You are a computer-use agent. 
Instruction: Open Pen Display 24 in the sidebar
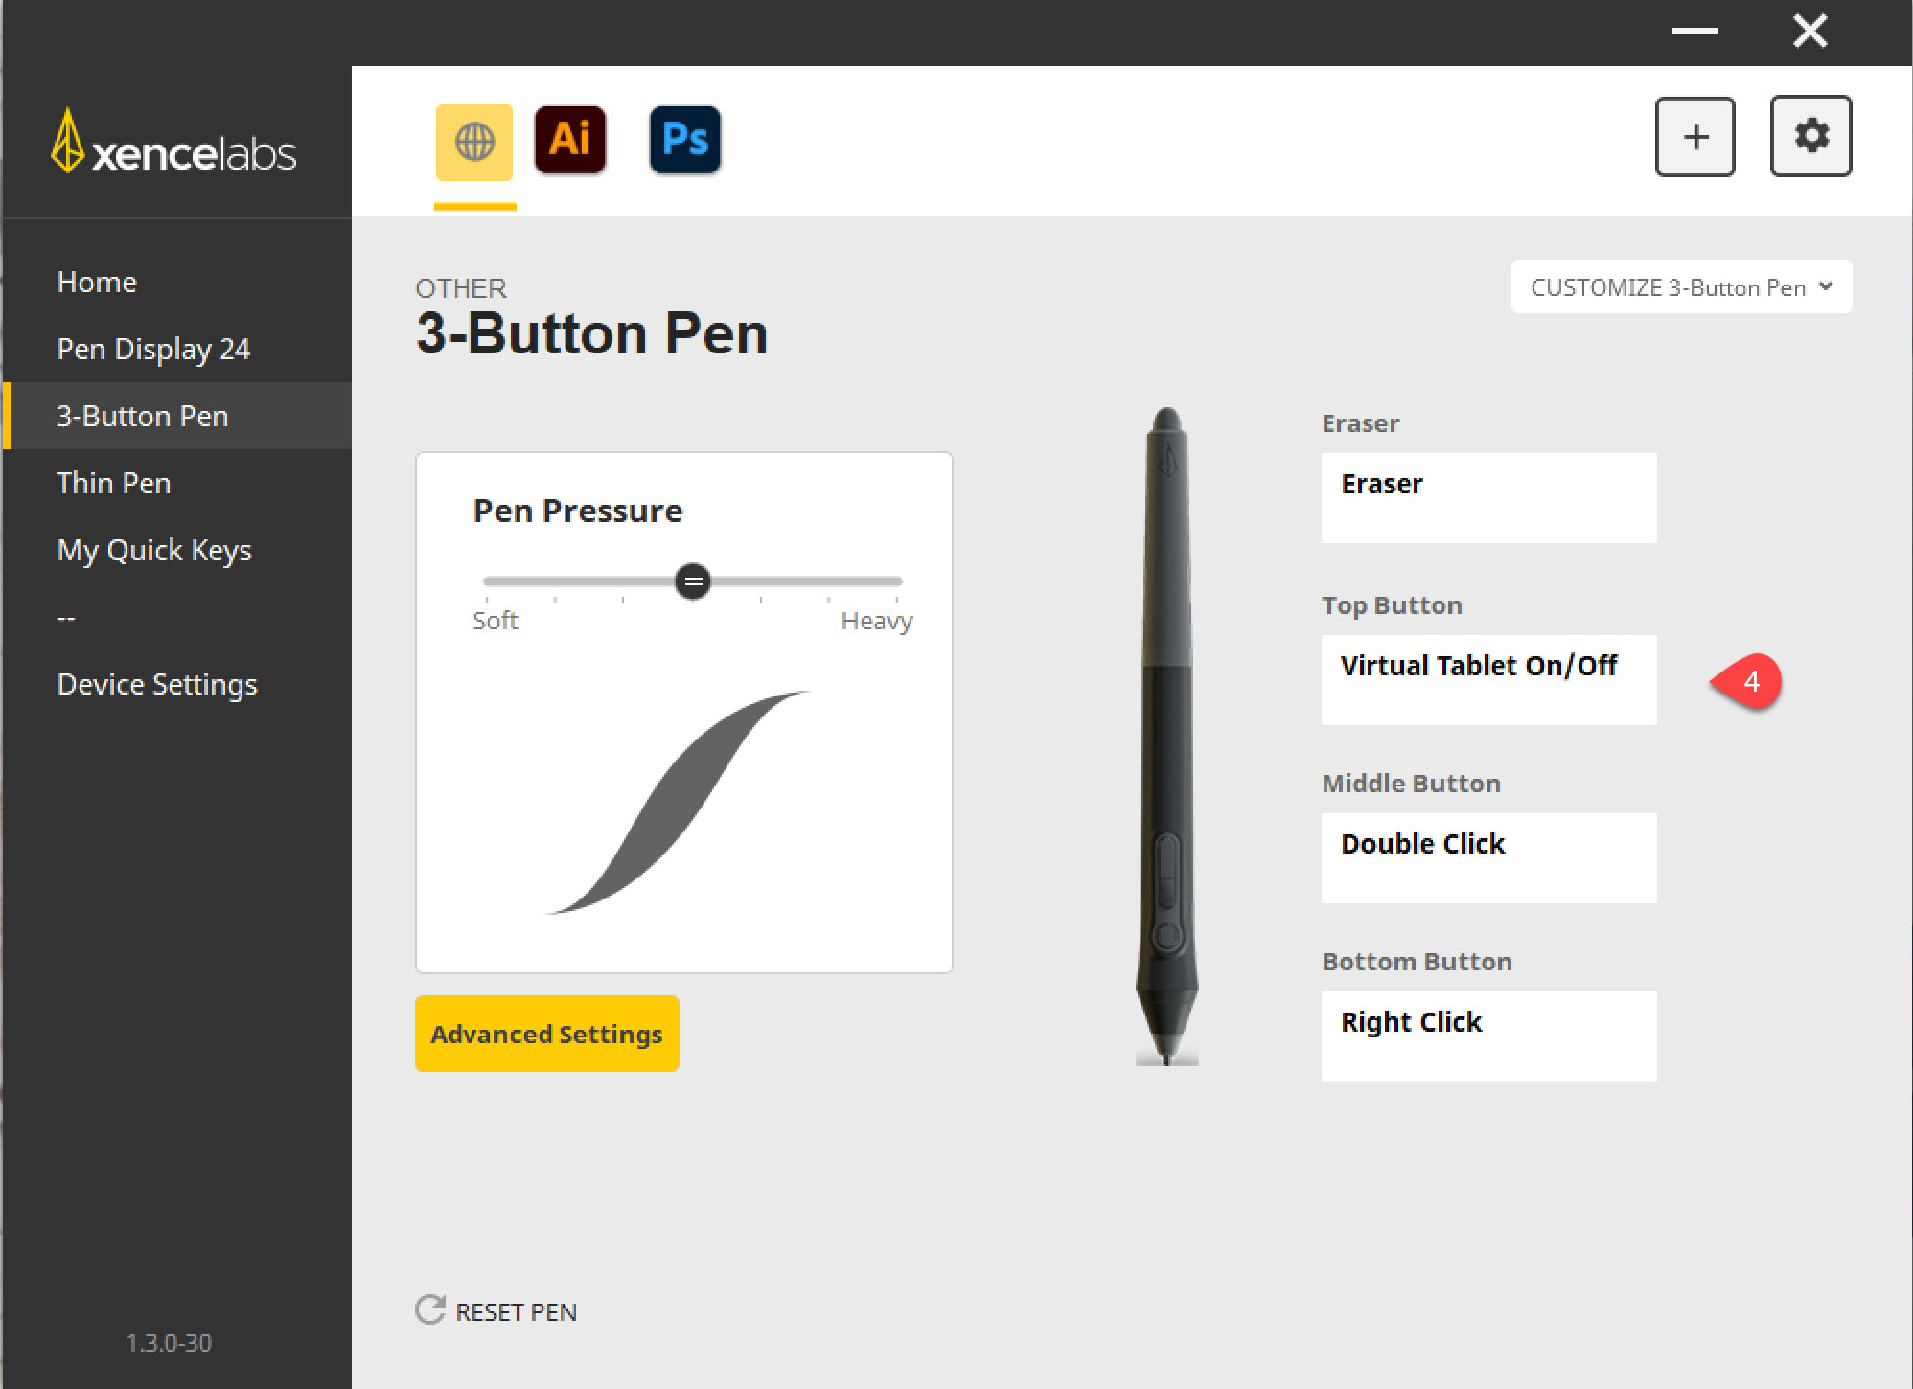(153, 349)
